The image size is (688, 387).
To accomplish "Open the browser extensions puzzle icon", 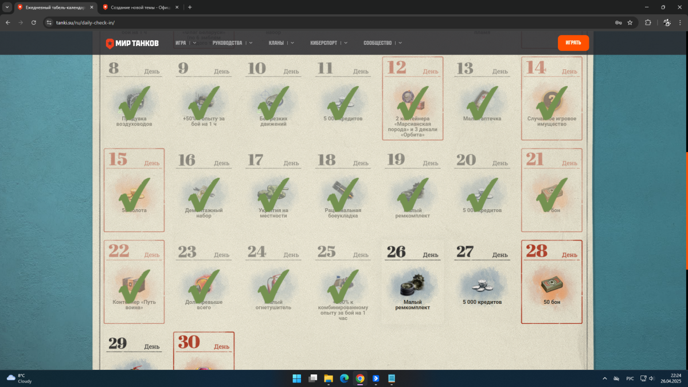I will pos(648,22).
